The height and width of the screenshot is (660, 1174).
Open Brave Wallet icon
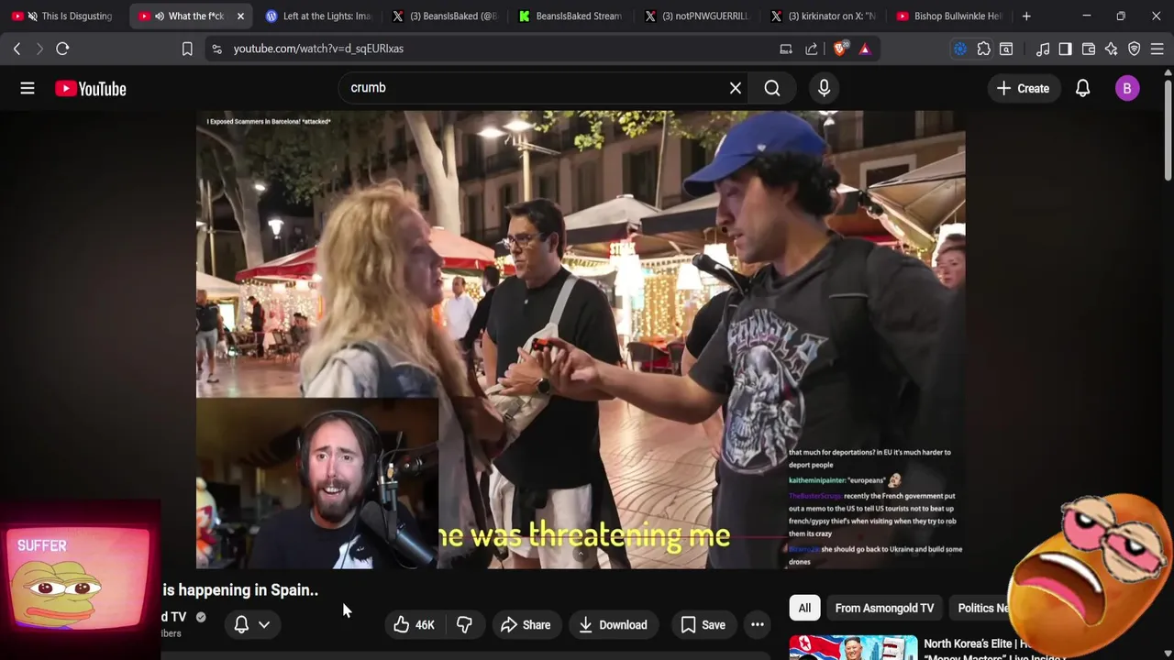1089,49
